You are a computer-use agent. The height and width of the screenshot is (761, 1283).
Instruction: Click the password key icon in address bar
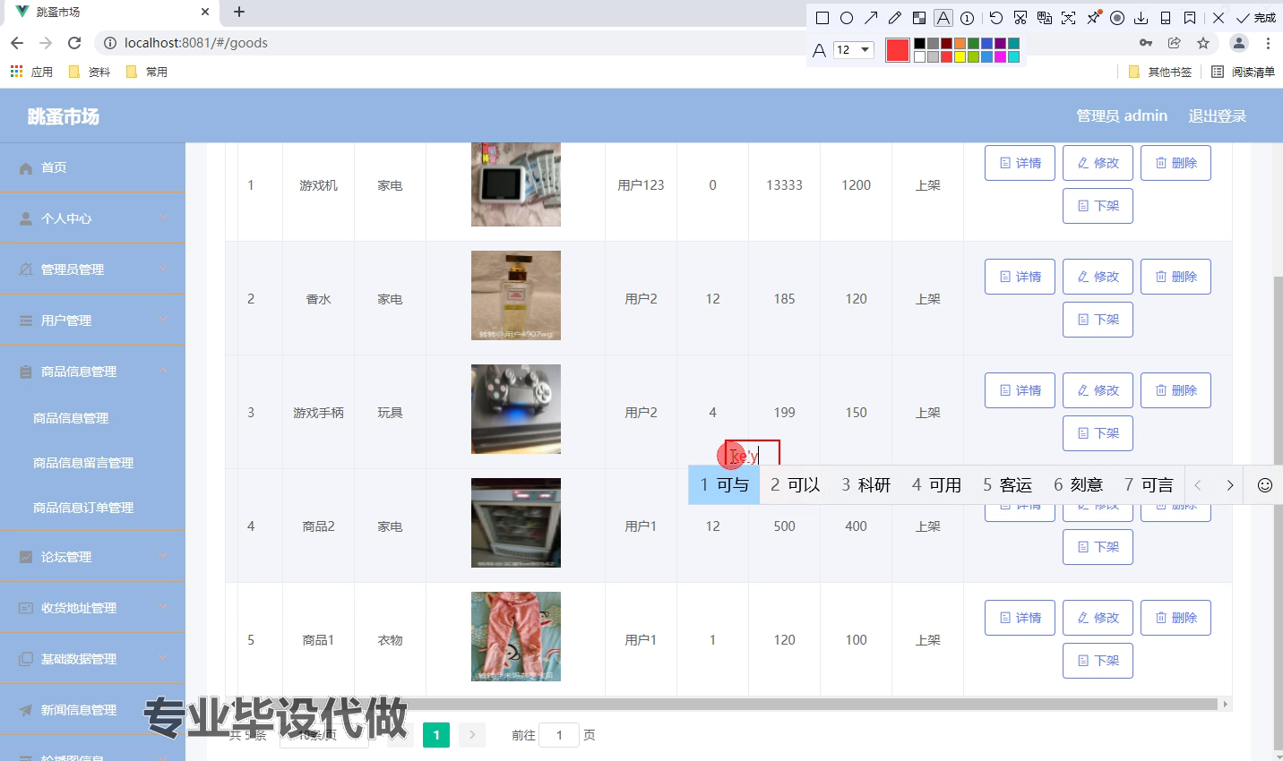[x=1146, y=43]
